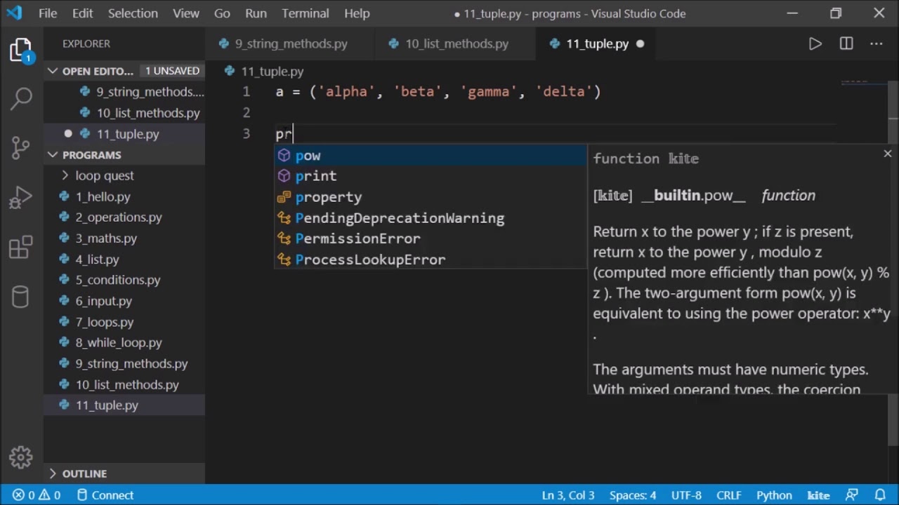Open the Go menu

coord(222,13)
